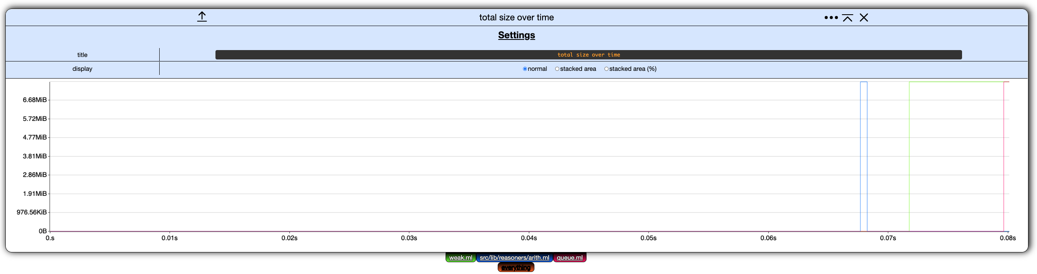1037x274 pixels.
Task: Open the queue.ml legend tag
Action: tap(569, 258)
